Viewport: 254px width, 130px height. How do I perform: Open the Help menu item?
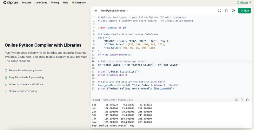(65, 3)
